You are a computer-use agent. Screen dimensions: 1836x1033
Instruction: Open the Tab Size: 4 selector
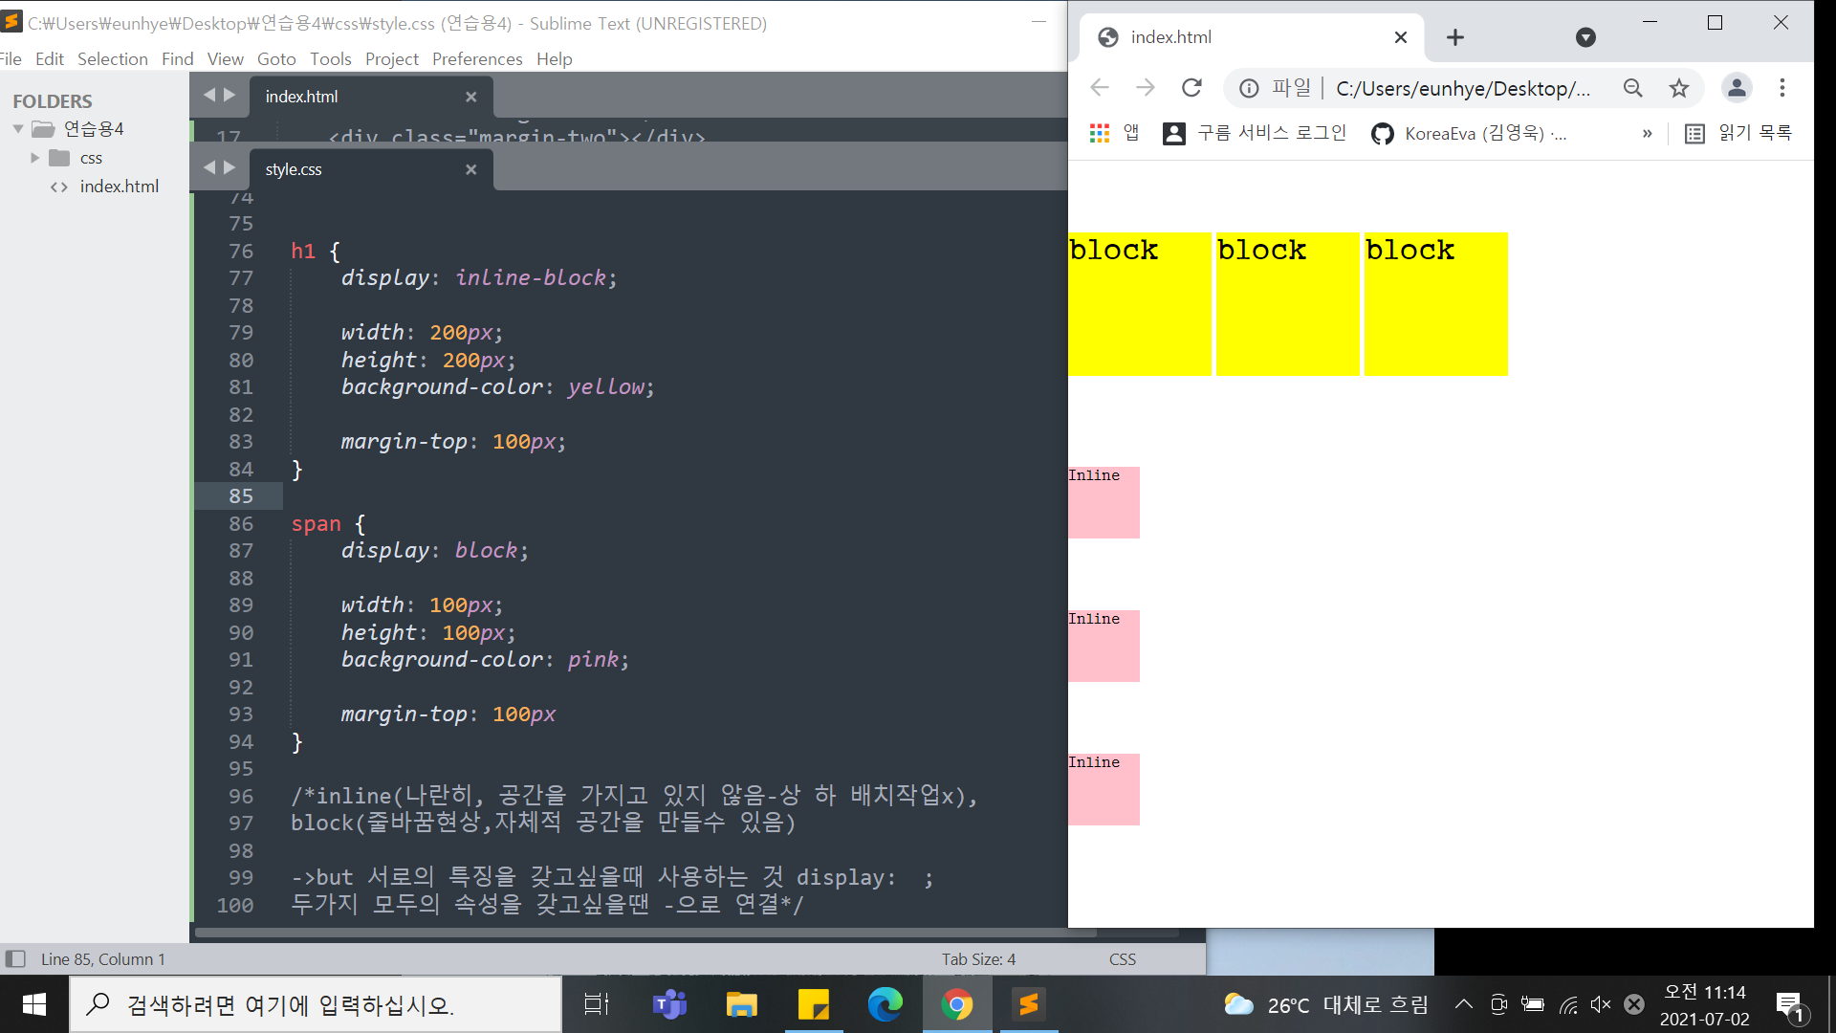[x=978, y=958]
